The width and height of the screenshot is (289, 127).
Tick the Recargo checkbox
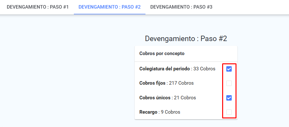coord(229,112)
